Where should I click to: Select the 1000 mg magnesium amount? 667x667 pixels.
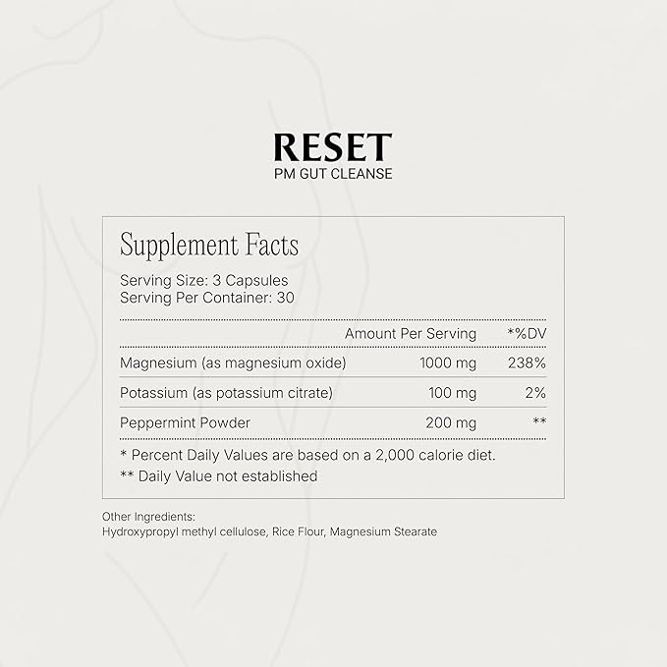[447, 363]
